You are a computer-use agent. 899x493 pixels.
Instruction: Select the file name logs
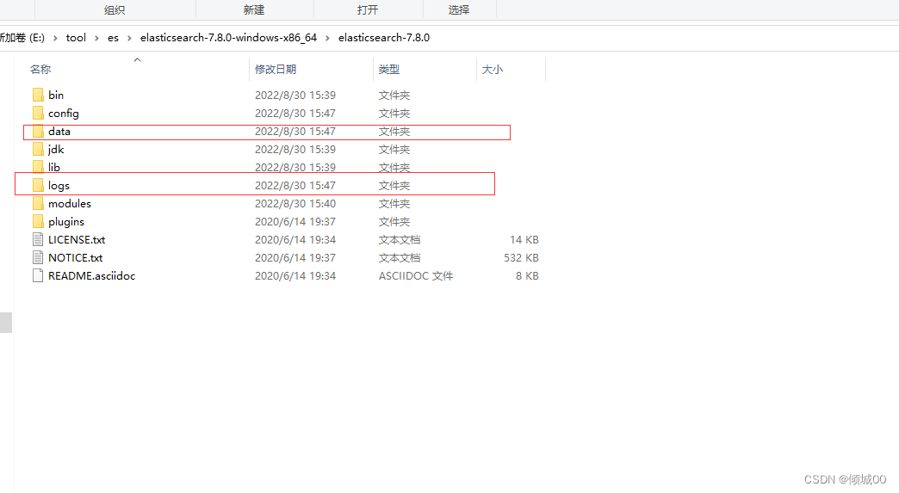[59, 186]
